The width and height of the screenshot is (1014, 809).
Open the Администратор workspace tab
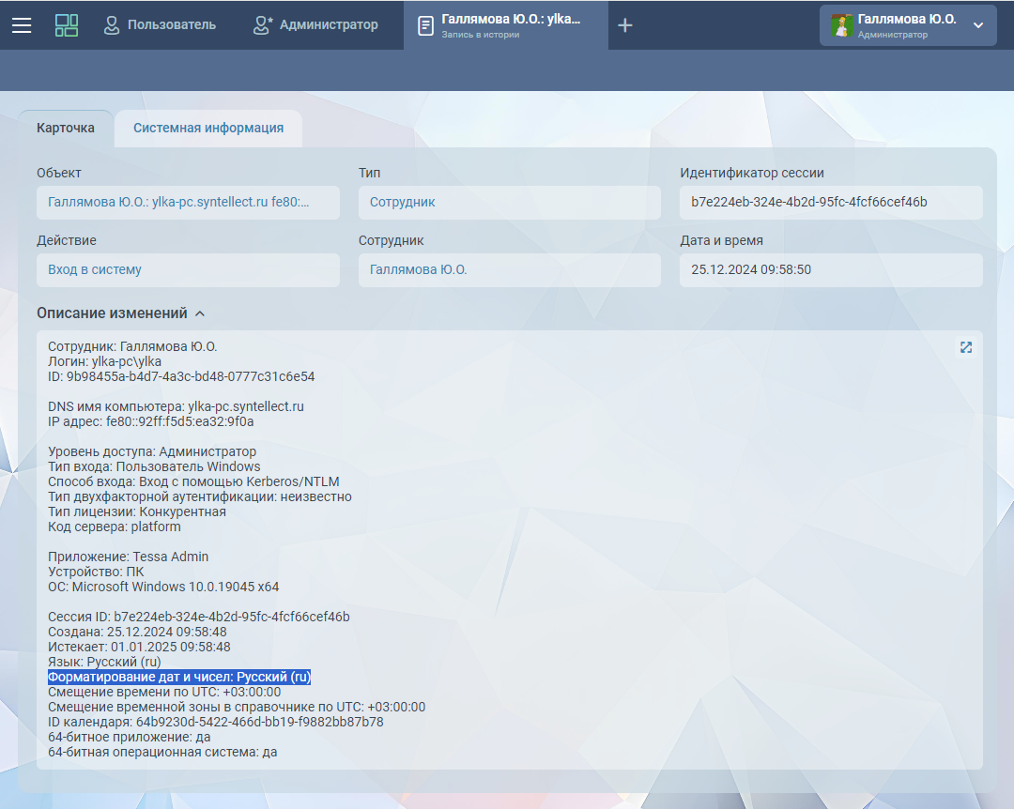[328, 25]
